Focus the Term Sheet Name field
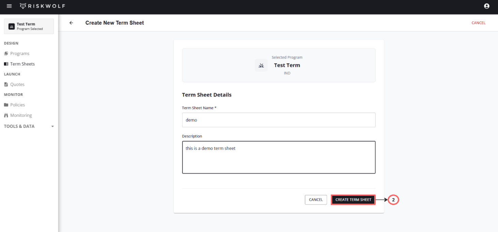This screenshot has width=498, height=232. (279, 120)
